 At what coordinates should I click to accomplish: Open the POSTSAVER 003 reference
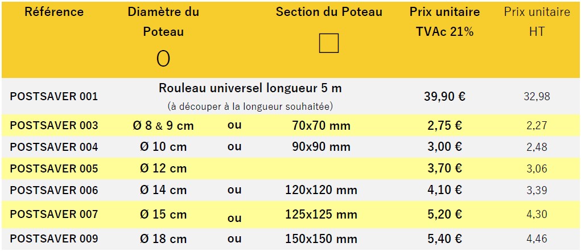(54, 125)
